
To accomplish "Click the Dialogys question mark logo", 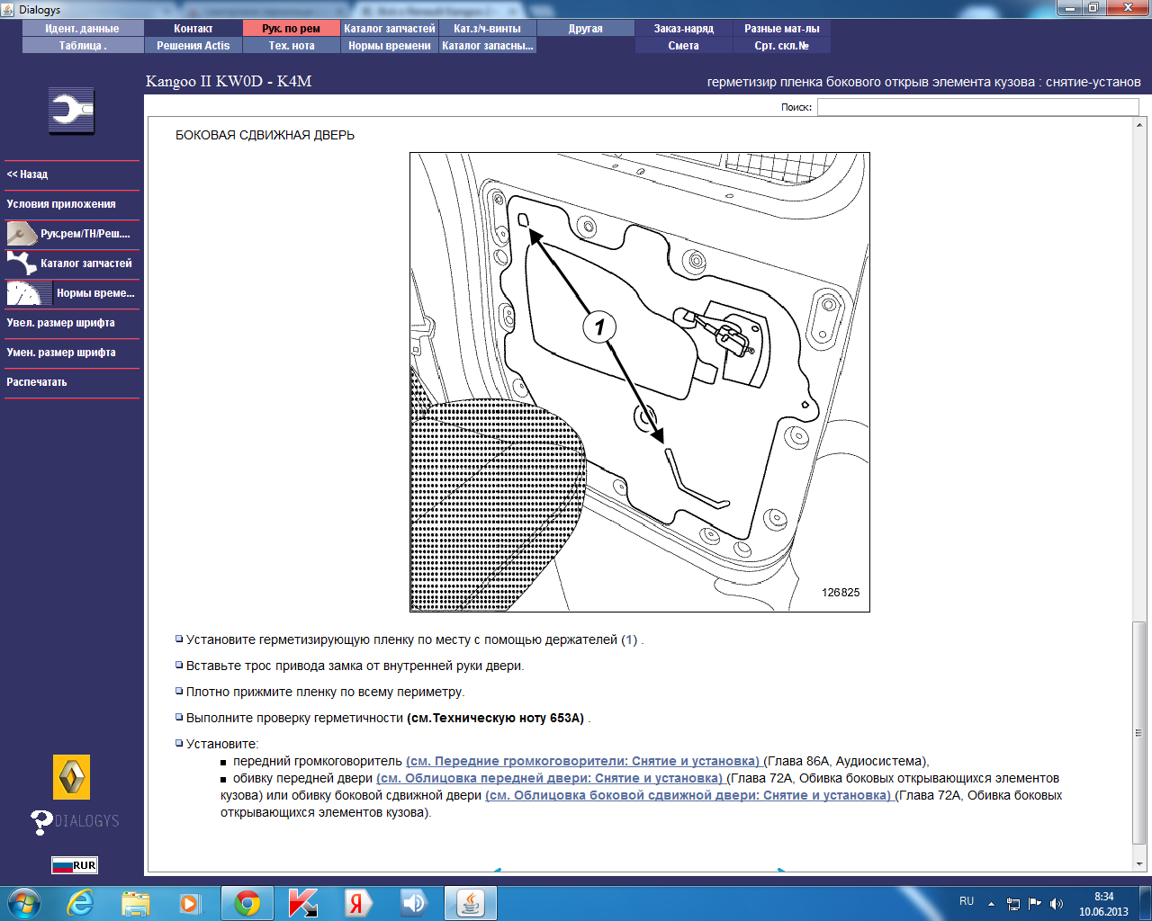I will point(75,821).
